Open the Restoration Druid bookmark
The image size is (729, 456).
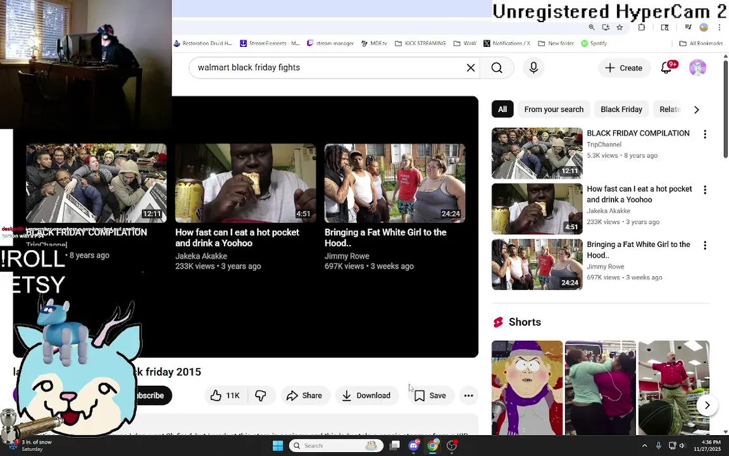point(202,43)
